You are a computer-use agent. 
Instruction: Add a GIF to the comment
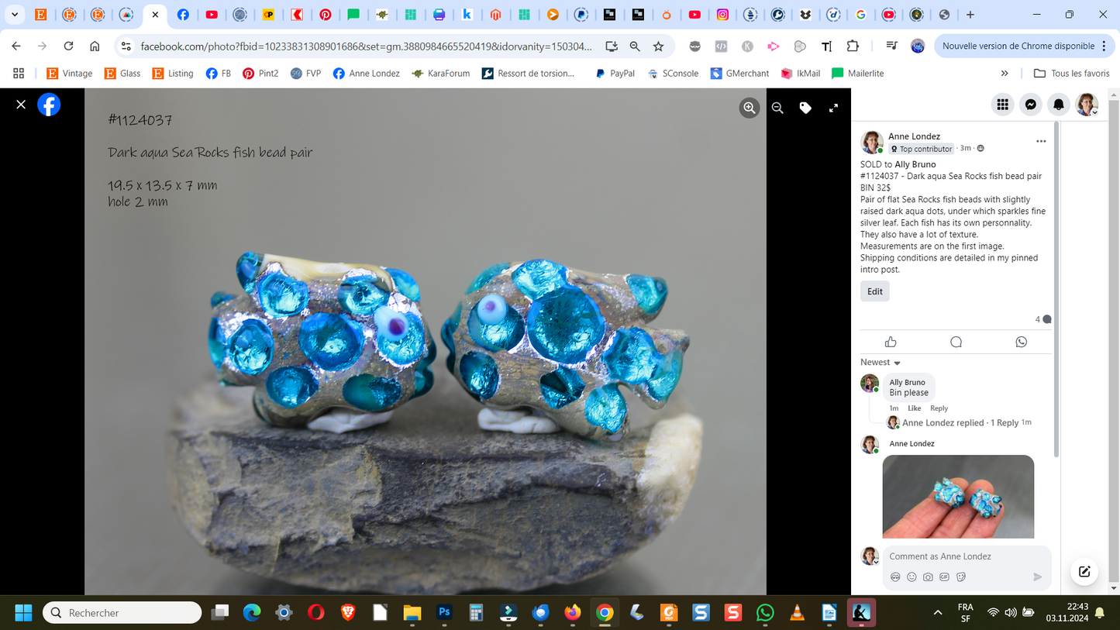[x=944, y=577]
